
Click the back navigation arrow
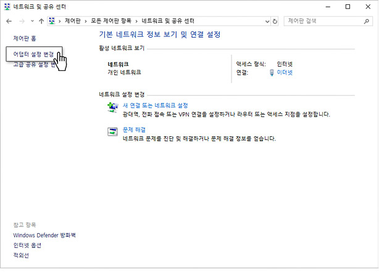tap(9, 21)
